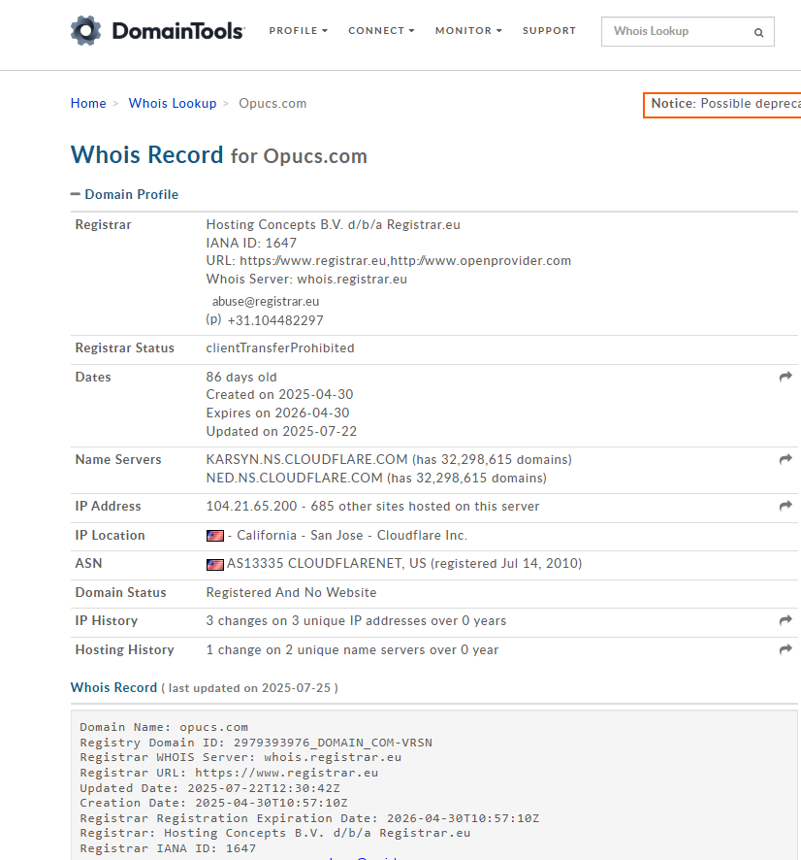The image size is (801, 860).
Task: Click the IP address 104.21.65.200 text
Action: [x=251, y=507]
